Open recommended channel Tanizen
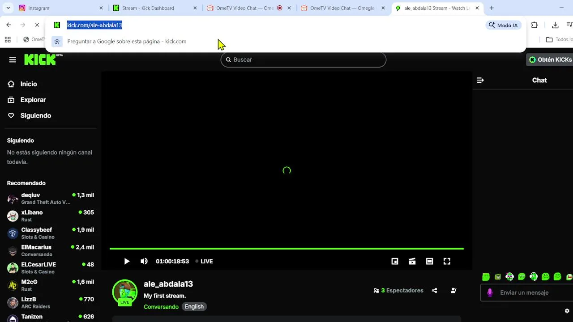 51,317
